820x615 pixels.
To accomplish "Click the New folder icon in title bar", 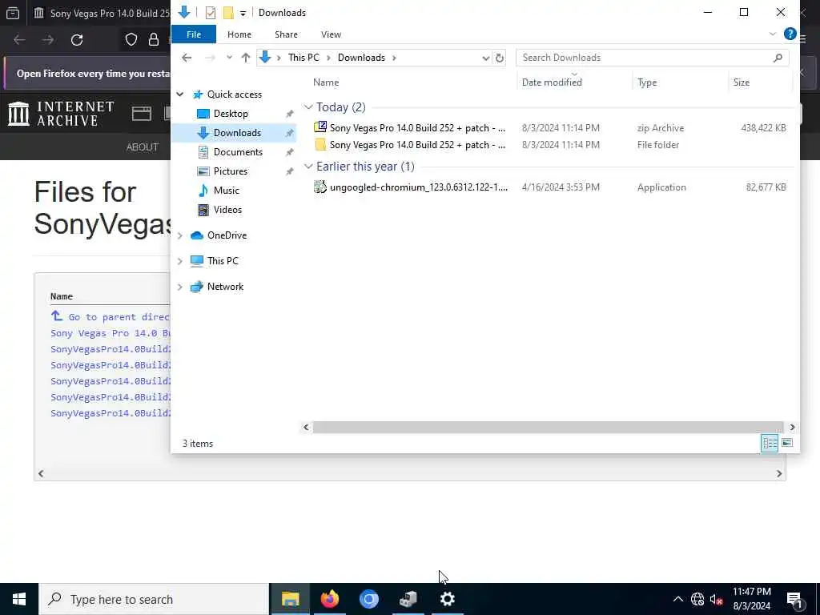I will (228, 13).
